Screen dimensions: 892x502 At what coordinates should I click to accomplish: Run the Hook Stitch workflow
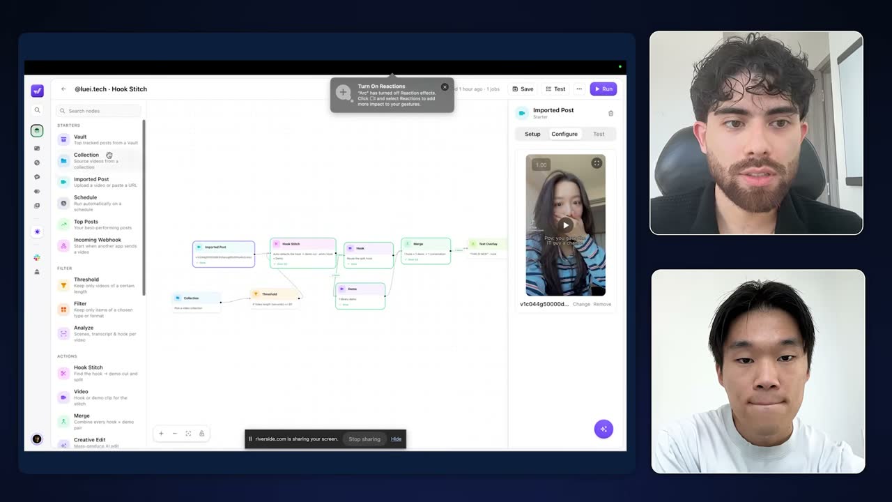(603, 89)
